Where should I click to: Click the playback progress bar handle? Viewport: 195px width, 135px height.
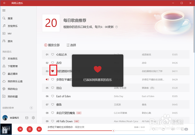coord(113,131)
